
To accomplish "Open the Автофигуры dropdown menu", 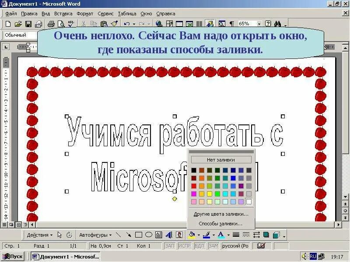I will 95,235.
